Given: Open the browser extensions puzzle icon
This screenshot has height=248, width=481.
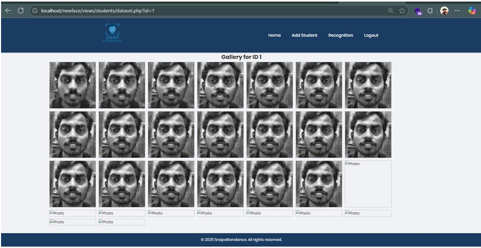Looking at the screenshot, I should 430,11.
